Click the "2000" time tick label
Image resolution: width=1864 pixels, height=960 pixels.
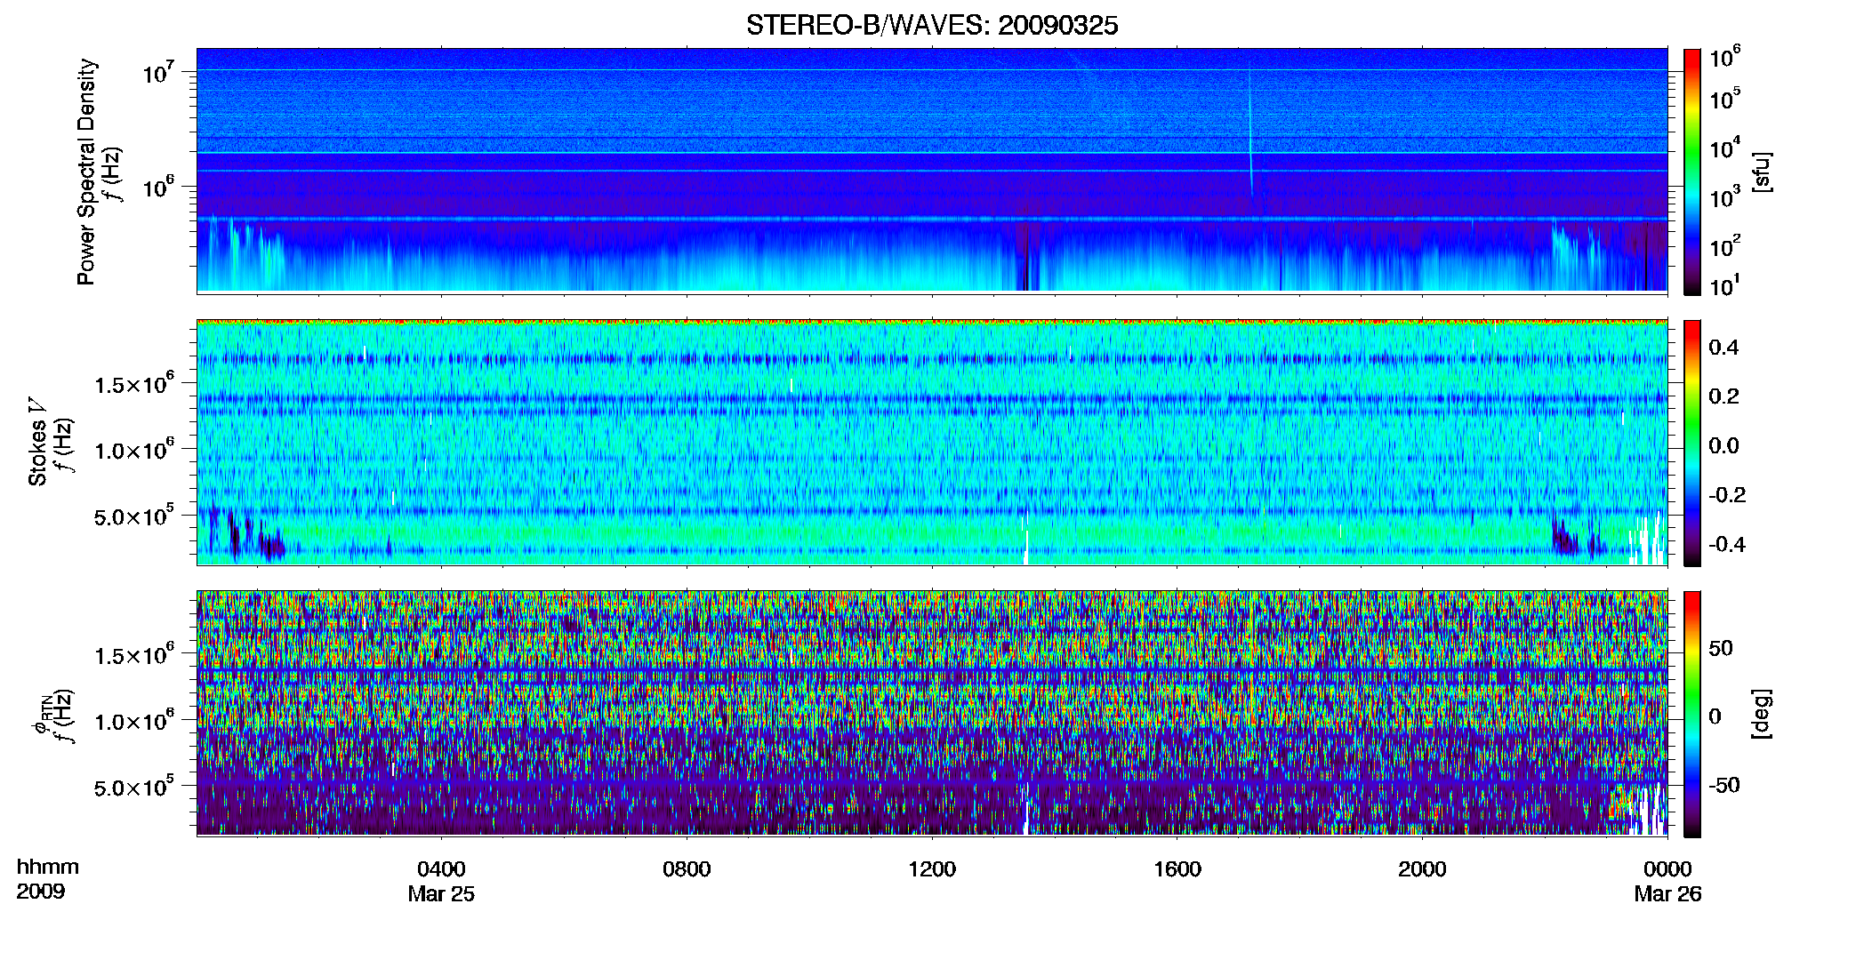tap(1422, 868)
